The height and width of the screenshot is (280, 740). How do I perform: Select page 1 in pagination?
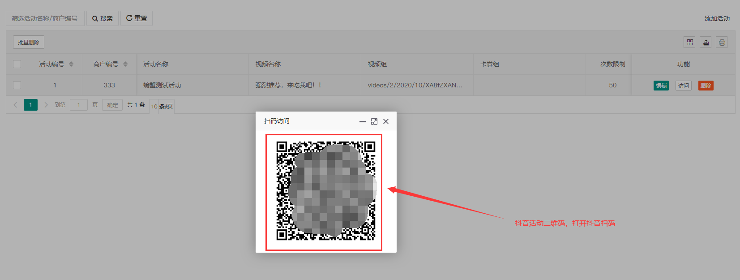(x=30, y=105)
